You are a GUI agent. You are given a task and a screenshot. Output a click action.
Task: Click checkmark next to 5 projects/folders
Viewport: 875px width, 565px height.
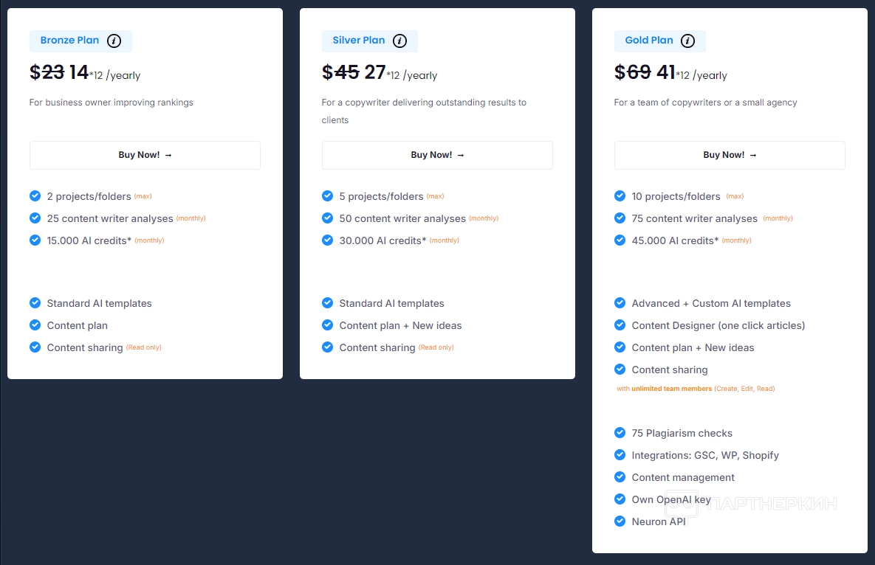327,196
